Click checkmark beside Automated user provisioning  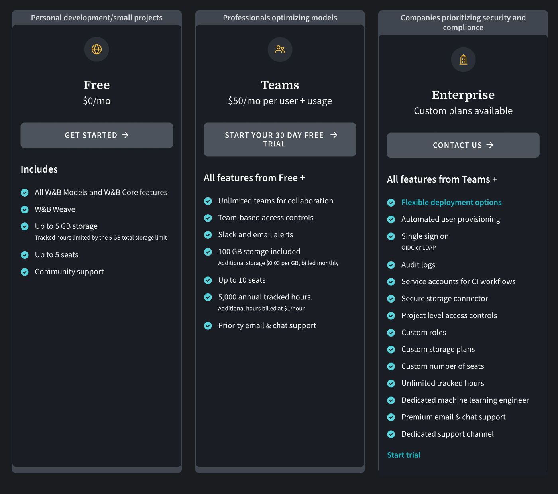tap(391, 220)
